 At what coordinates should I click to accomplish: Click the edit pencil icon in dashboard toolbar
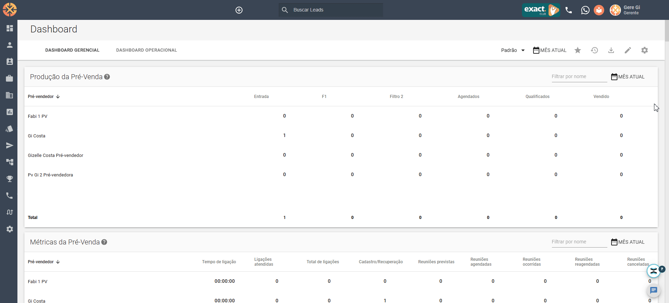[x=628, y=50]
